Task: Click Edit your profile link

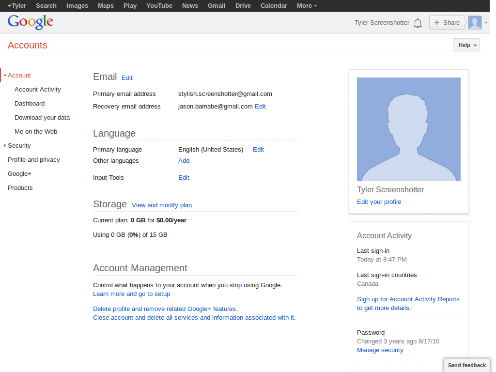Action: coord(379,202)
